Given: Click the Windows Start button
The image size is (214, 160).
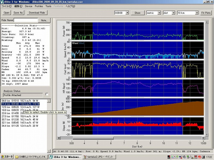Looking at the screenshot, I should point(6,157).
